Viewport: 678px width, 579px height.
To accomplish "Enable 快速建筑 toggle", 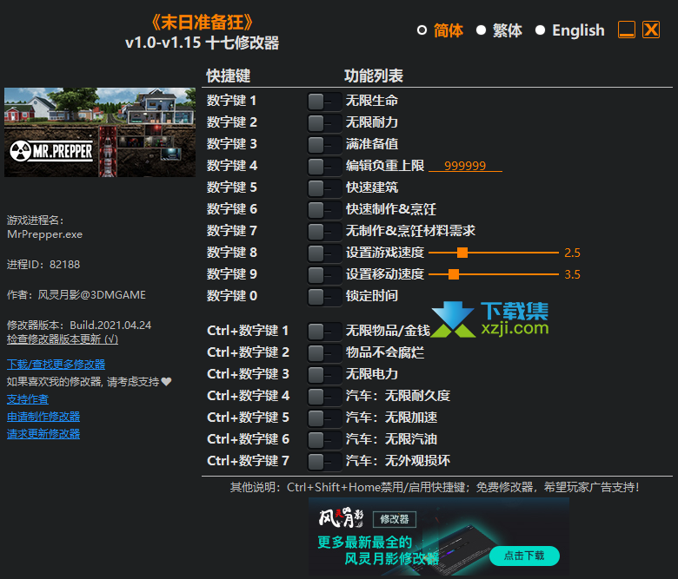I will 324,188.
